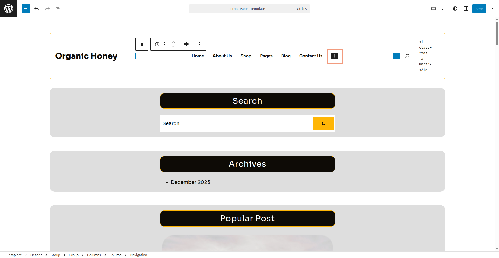Toggle the Settings sidebar
Screen dimensions: 499x258
pyautogui.click(x=466, y=9)
